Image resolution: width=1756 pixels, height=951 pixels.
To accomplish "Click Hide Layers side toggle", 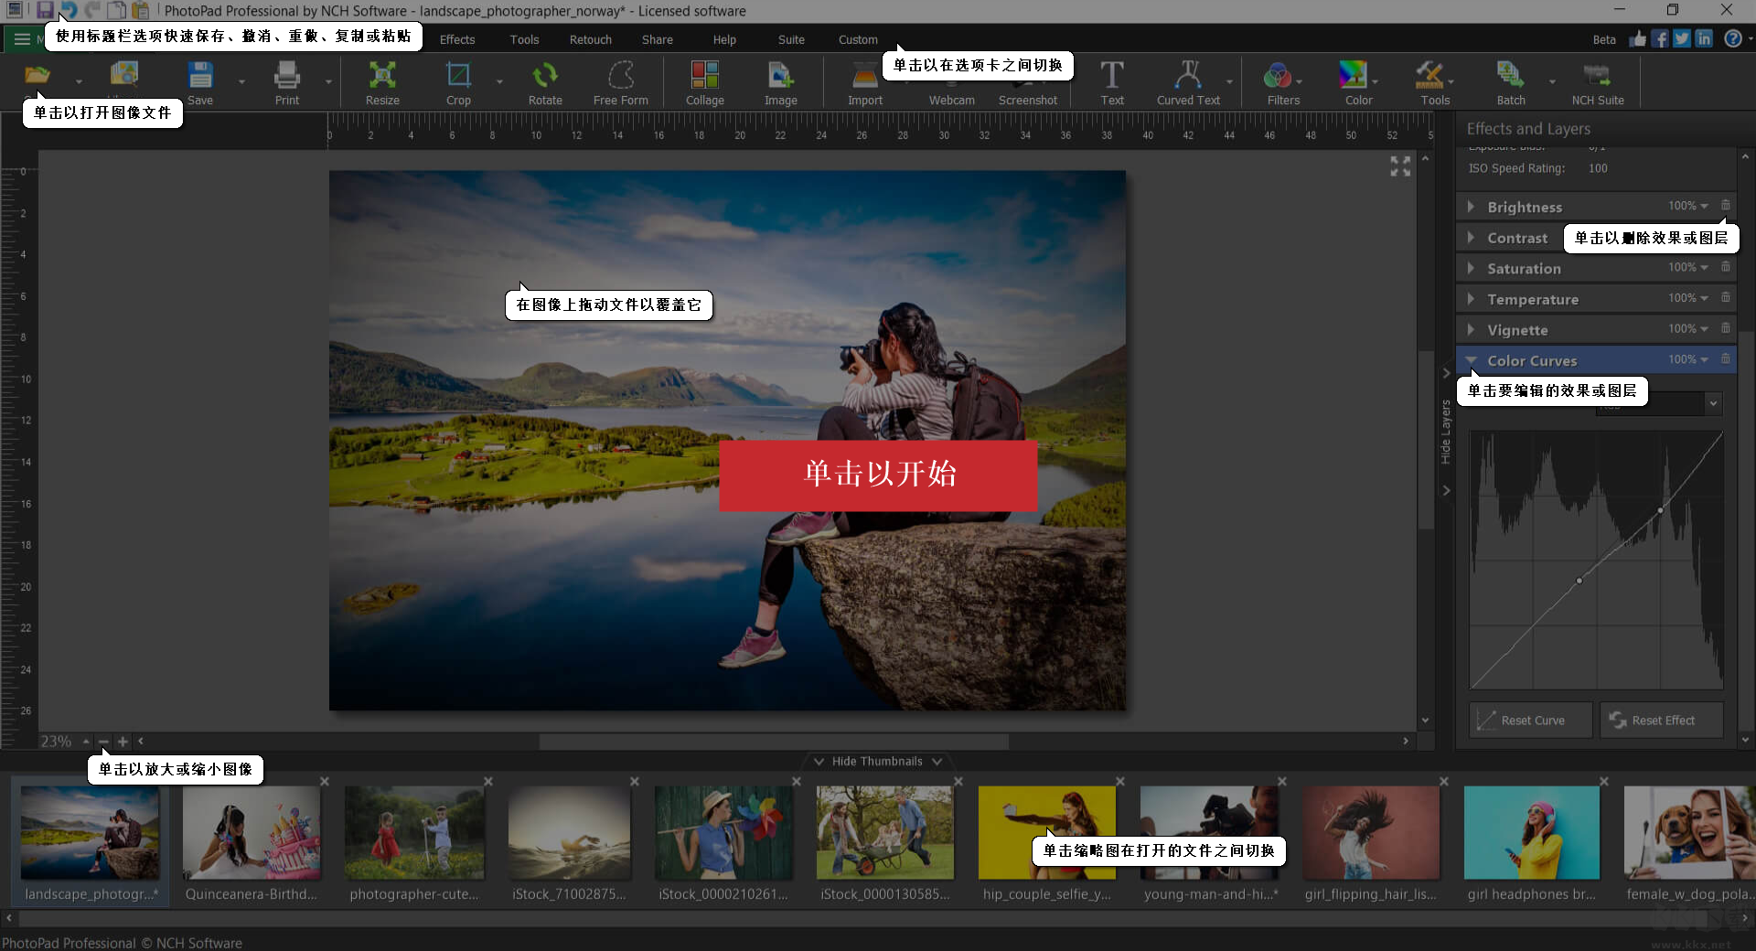I will coord(1446,432).
